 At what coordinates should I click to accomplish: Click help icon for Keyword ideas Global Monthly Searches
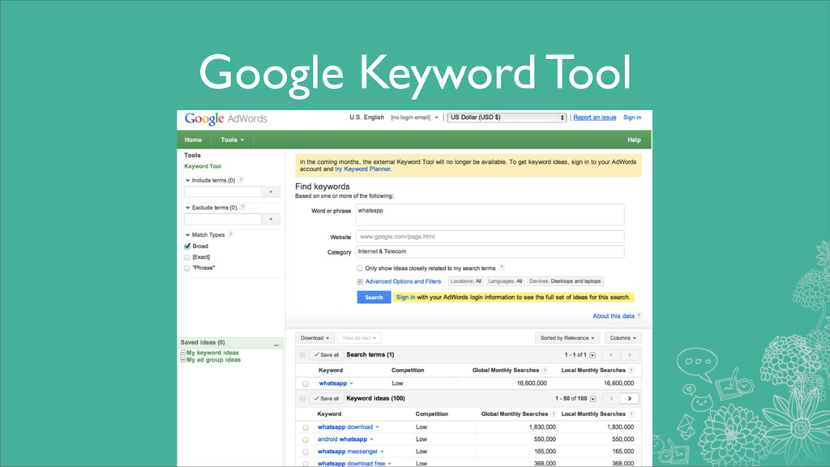click(554, 414)
